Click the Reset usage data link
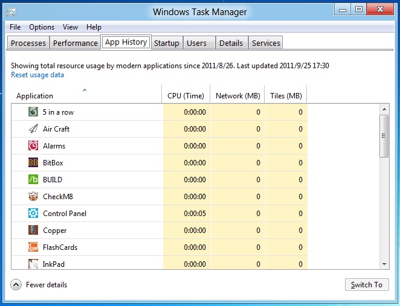 click(37, 75)
